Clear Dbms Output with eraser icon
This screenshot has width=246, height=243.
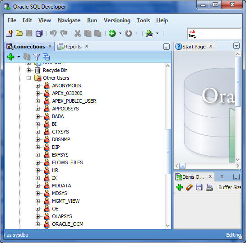coord(190,187)
